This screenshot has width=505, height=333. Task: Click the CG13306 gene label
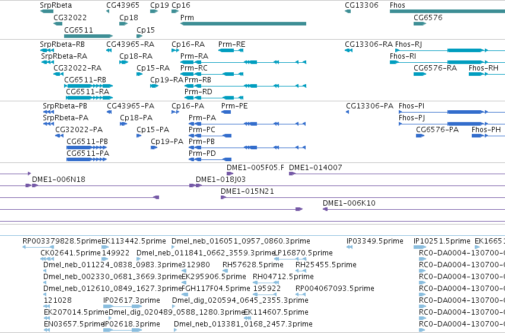361,5
